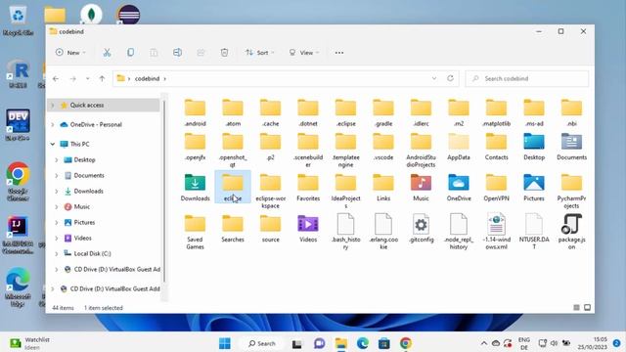Viewport: 626px width, 352px height.
Task: Select the .m2 folder
Action: 459,113
